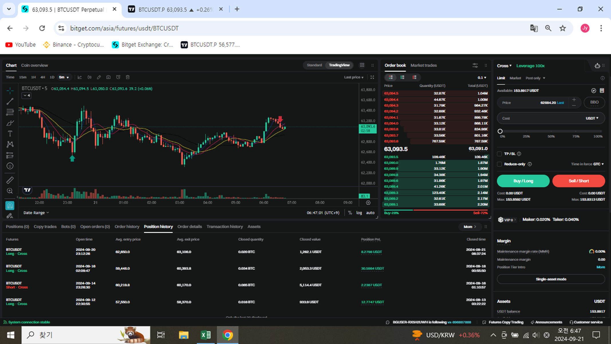
Task: Toggle log scale on chart
Action: [x=359, y=213]
